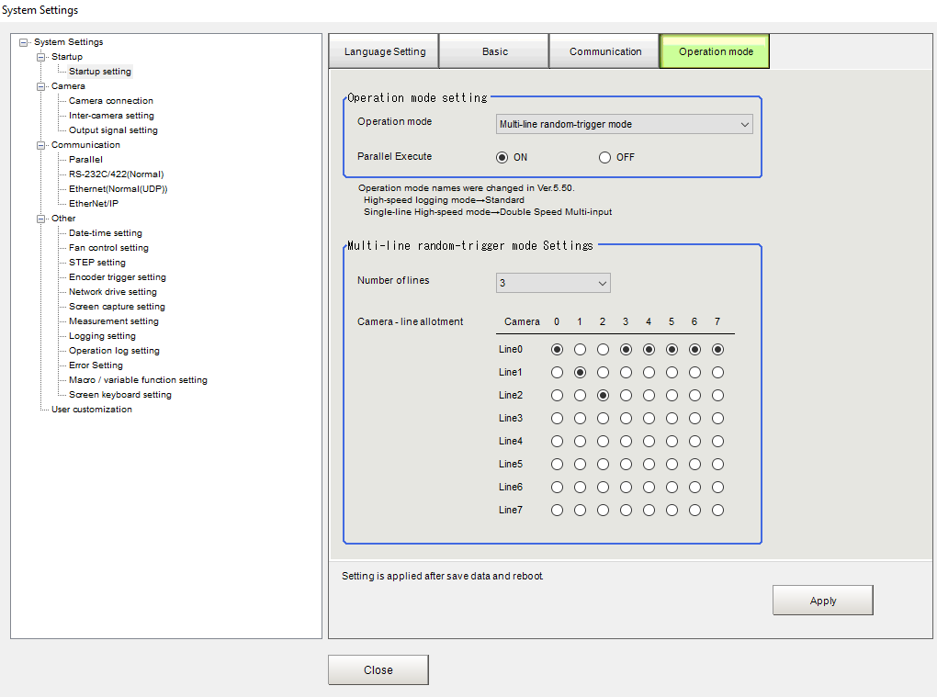Assign Camera 5 to Line1

[672, 373]
